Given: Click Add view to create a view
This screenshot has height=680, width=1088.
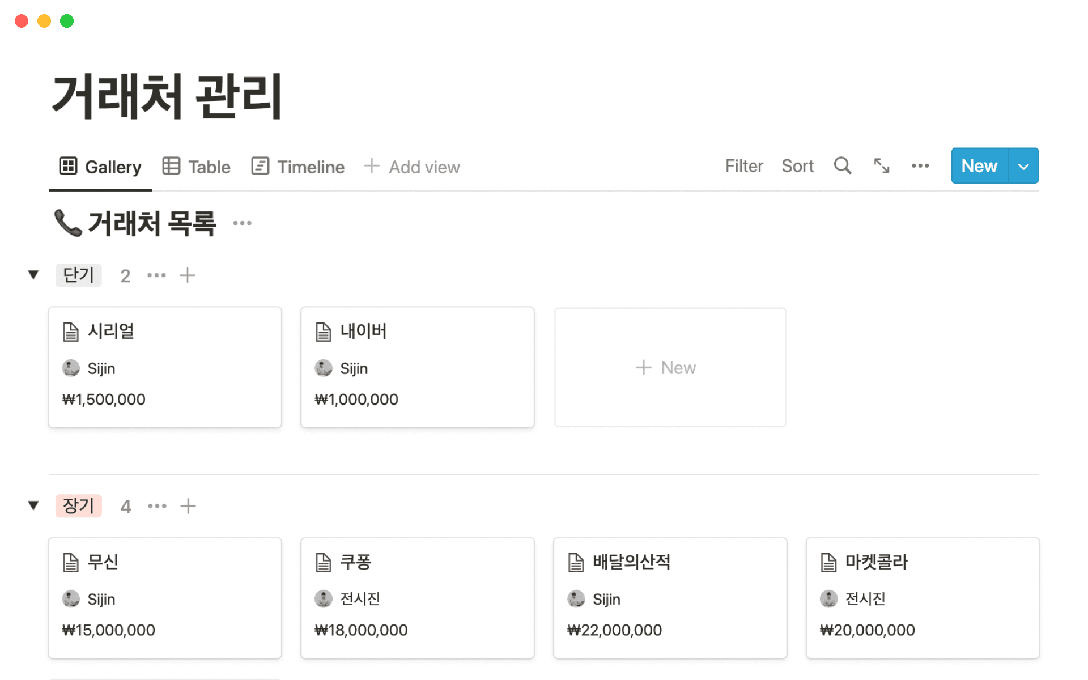Looking at the screenshot, I should (x=412, y=167).
